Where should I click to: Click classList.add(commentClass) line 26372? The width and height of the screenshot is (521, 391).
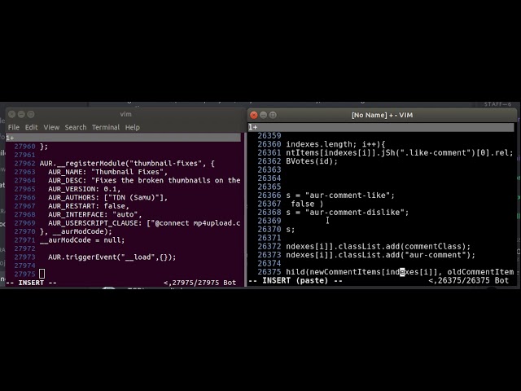(x=379, y=246)
